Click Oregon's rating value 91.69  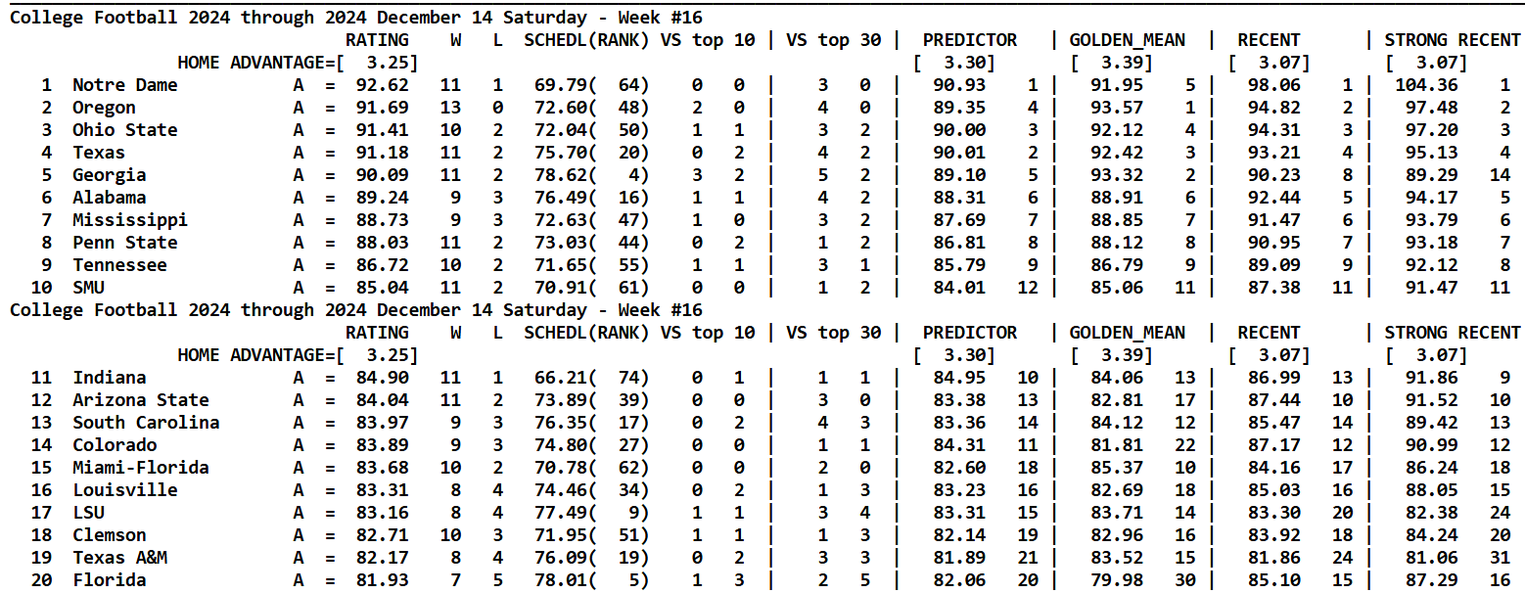tap(383, 108)
